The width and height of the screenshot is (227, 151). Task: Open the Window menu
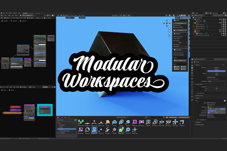point(15,13)
